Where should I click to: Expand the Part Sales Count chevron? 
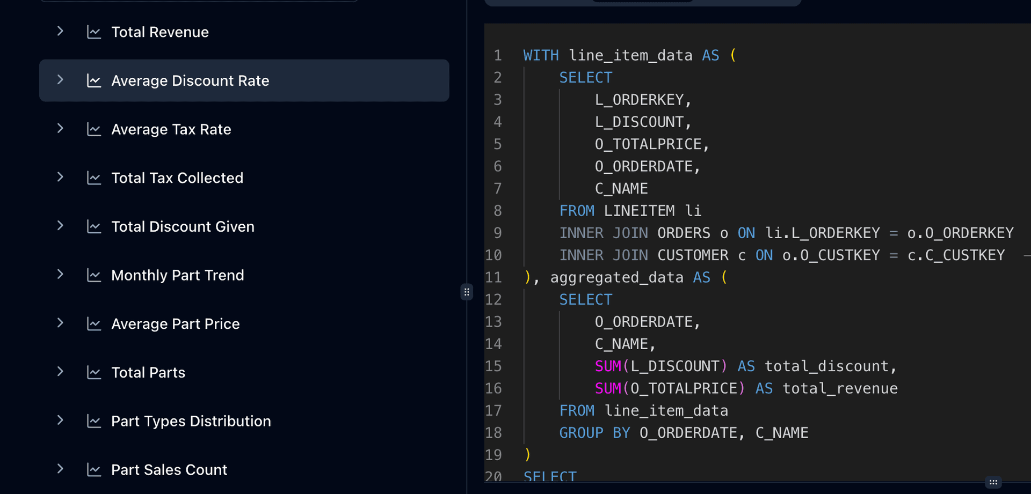60,469
